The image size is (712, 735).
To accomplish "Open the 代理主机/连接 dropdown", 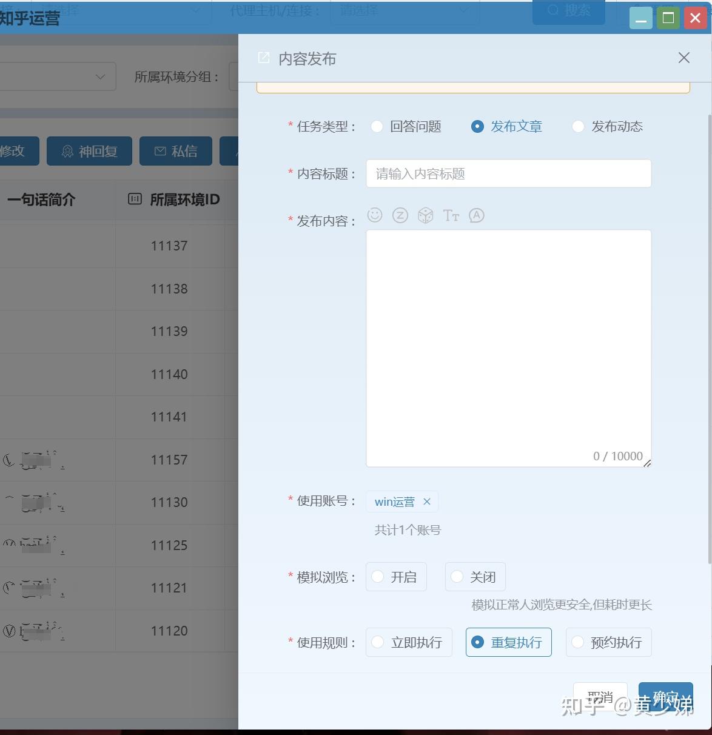I will tap(405, 10).
